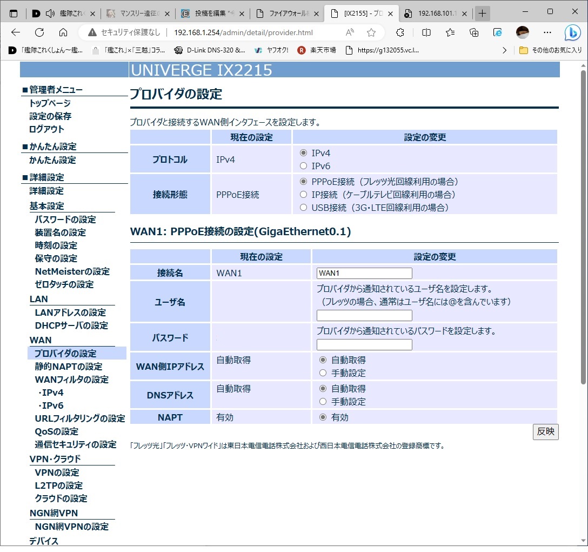Switch to the 艦隊これ tab
This screenshot has width=588, height=552.
tap(64, 14)
